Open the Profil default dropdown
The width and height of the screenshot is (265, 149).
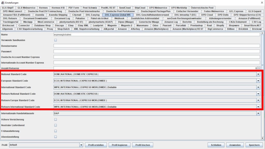tap(81, 145)
